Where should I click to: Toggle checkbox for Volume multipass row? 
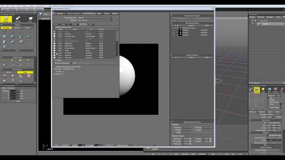pos(54,34)
